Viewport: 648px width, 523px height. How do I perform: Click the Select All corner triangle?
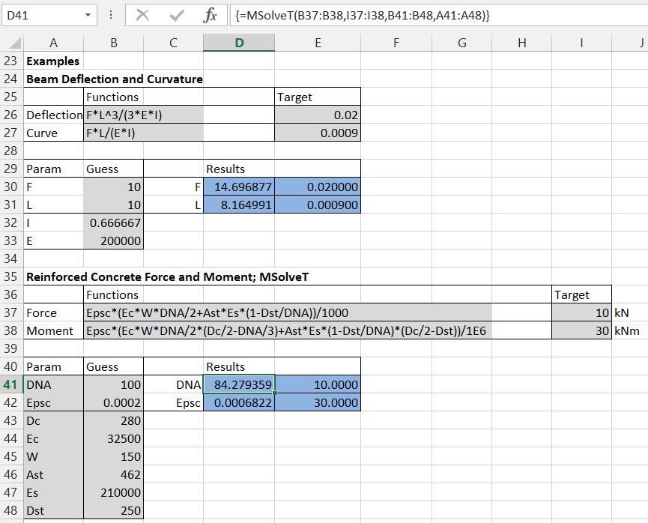(13, 43)
